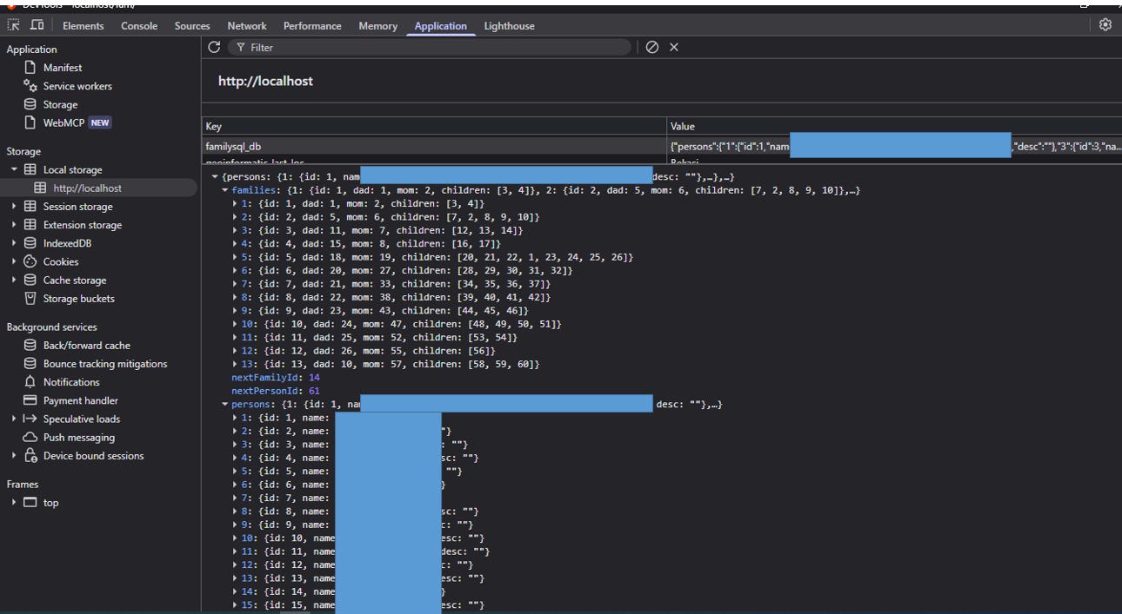Viewport: 1122px width, 614px height.
Task: Click the clear all storage icon
Action: click(652, 47)
